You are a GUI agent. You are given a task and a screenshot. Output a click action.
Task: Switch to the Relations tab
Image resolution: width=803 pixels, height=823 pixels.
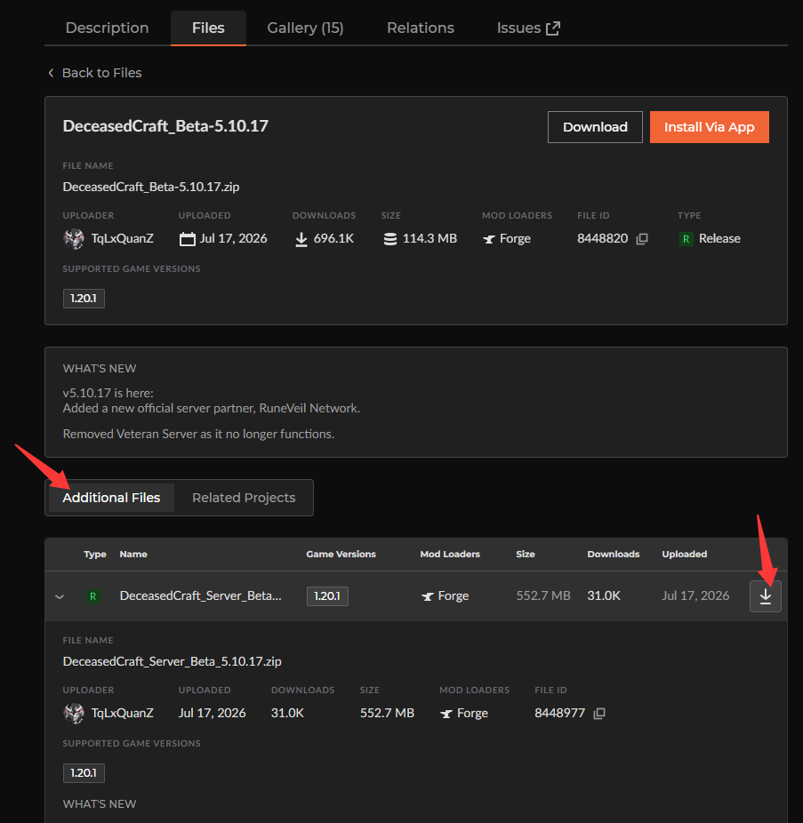[x=421, y=28]
